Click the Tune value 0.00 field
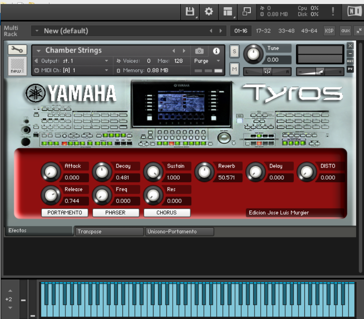Viewport: 364px width, 319px height. (277, 60)
